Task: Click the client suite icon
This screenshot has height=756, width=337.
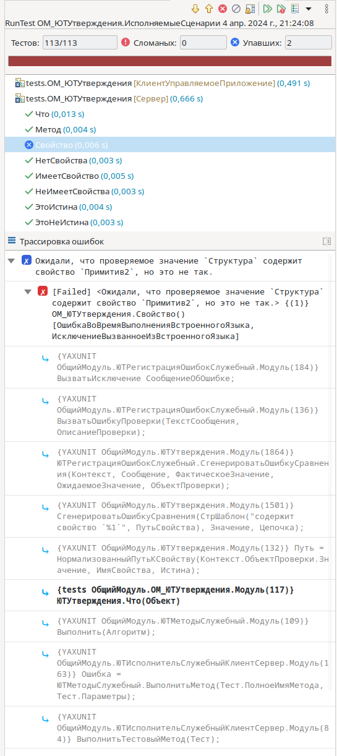Action: pos(19,83)
